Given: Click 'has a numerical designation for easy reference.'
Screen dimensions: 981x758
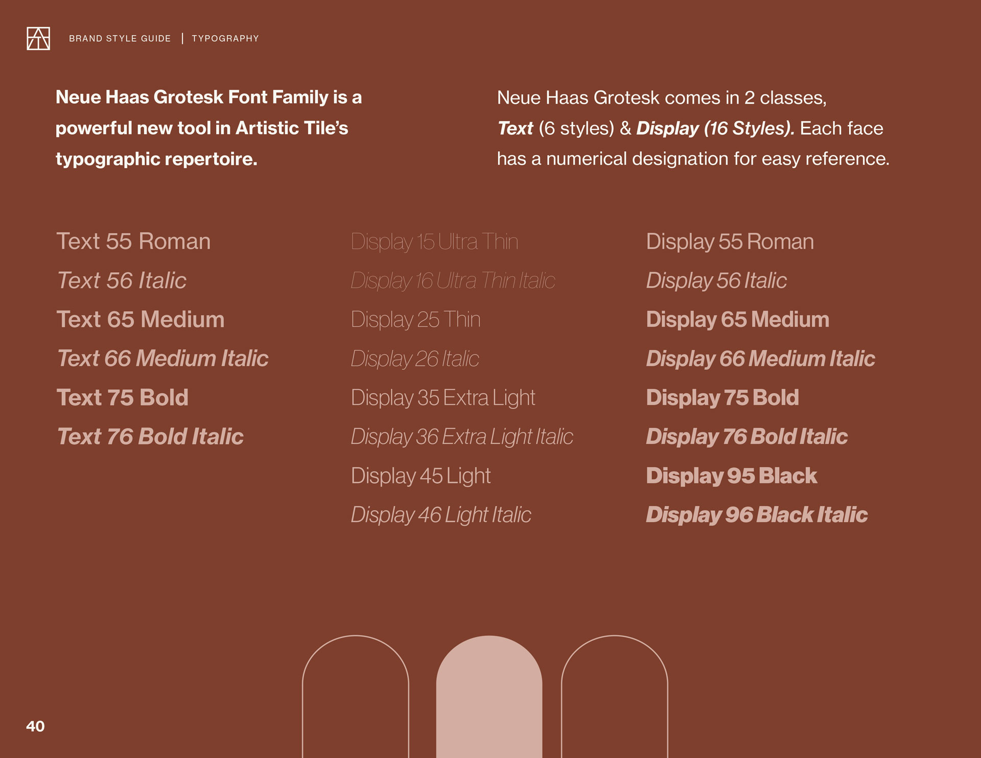Looking at the screenshot, I should [693, 159].
